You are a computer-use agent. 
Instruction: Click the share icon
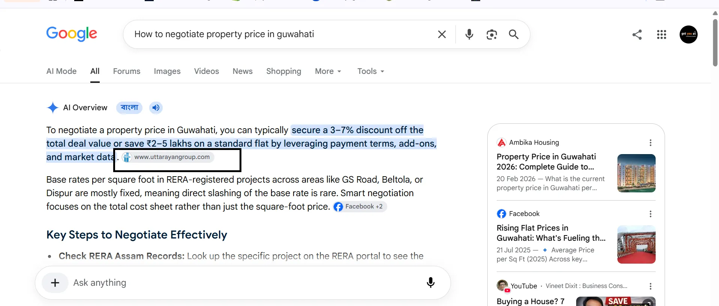point(637,34)
